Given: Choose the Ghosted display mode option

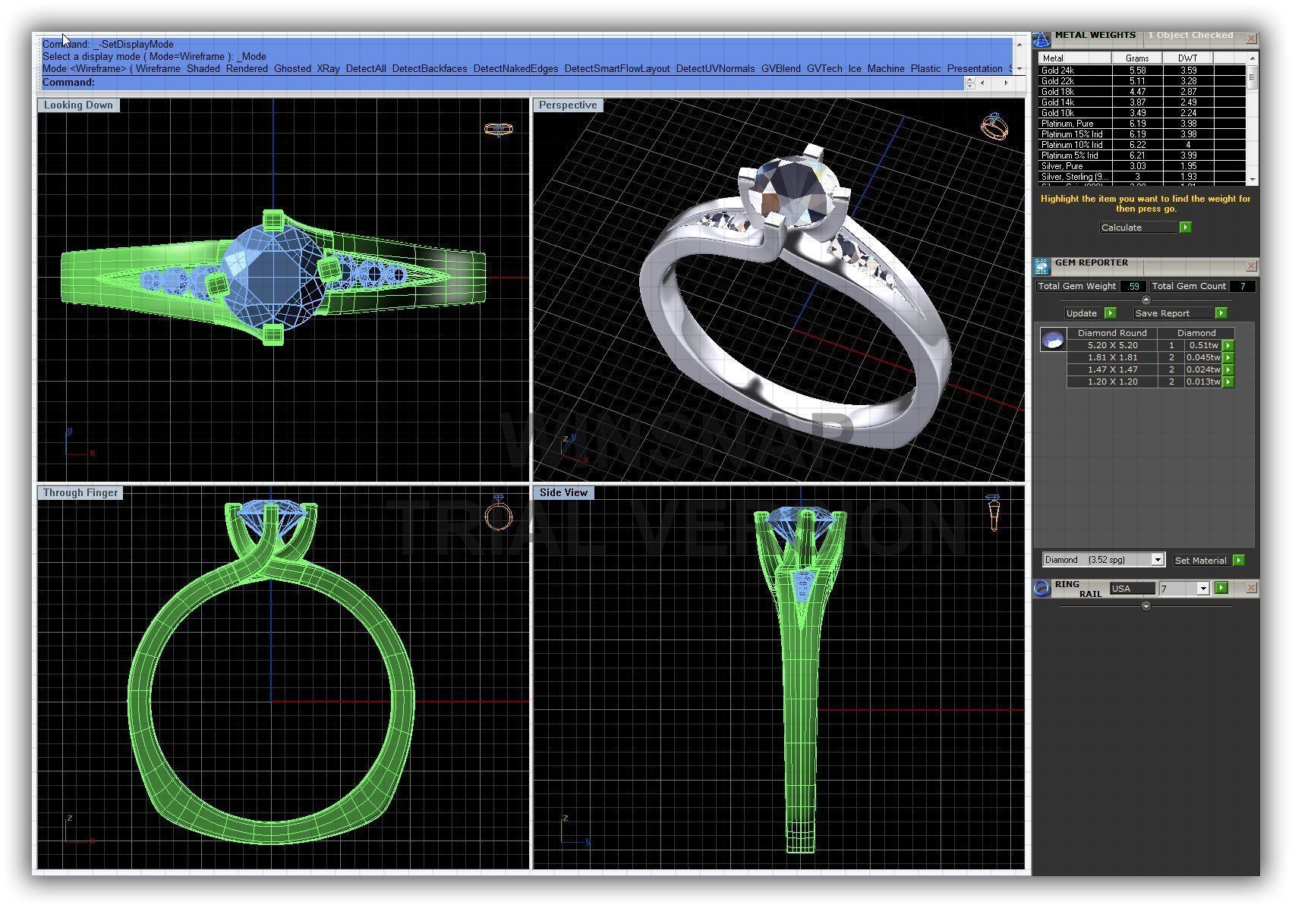Looking at the screenshot, I should [292, 69].
